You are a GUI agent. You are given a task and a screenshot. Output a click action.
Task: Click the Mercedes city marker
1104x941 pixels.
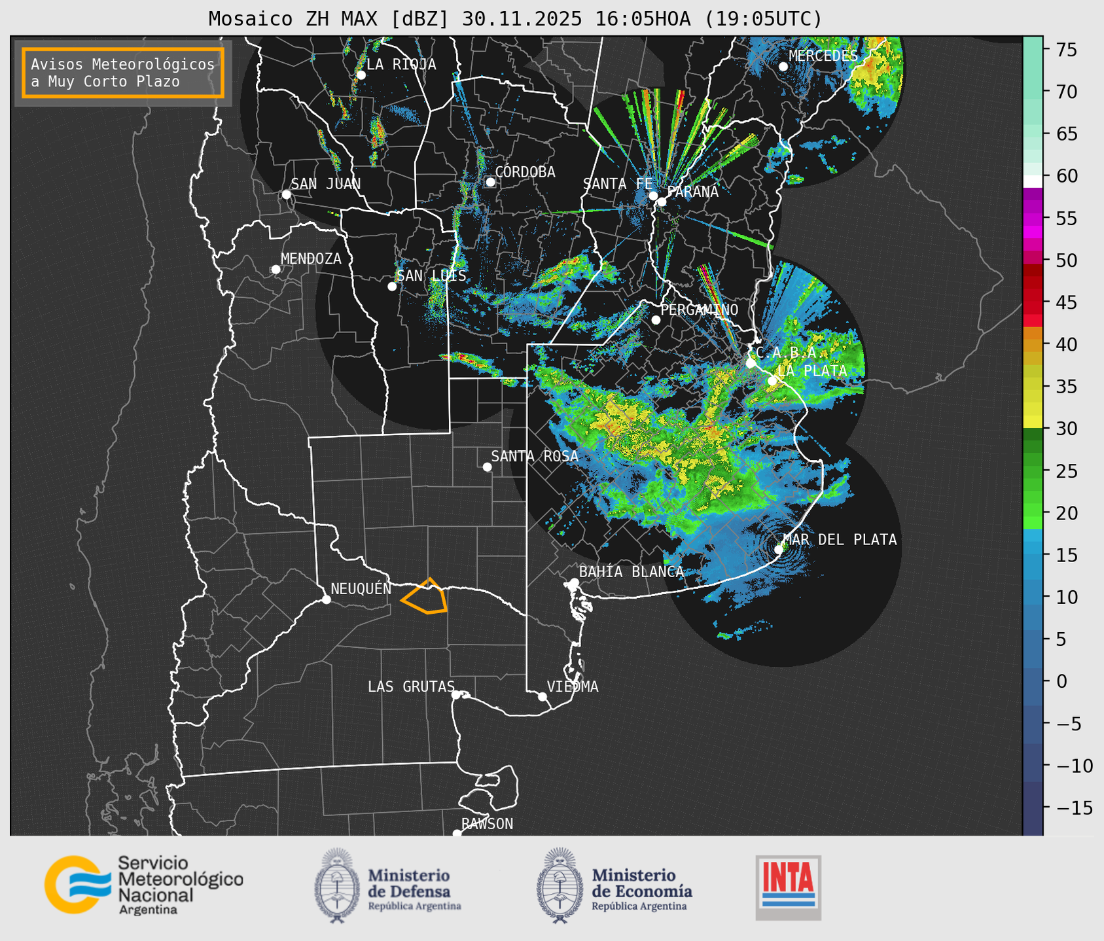pyautogui.click(x=783, y=67)
